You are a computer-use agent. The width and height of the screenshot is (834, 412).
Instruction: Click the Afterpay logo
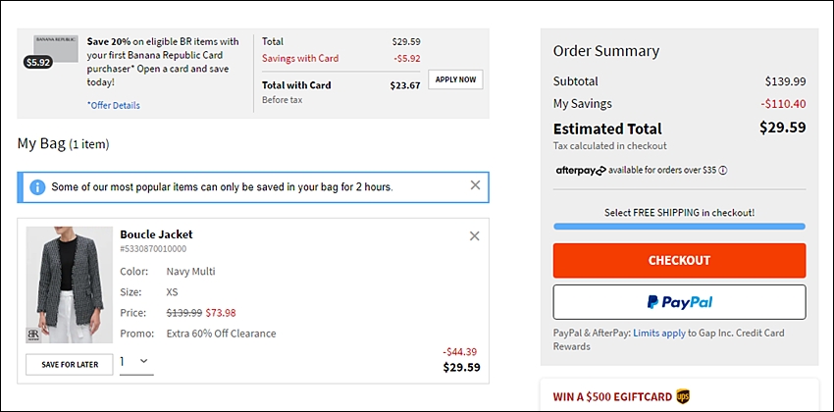(x=580, y=171)
